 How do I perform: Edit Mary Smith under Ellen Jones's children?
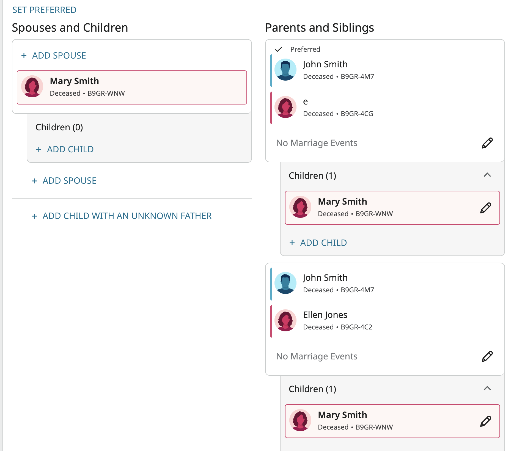click(x=485, y=421)
